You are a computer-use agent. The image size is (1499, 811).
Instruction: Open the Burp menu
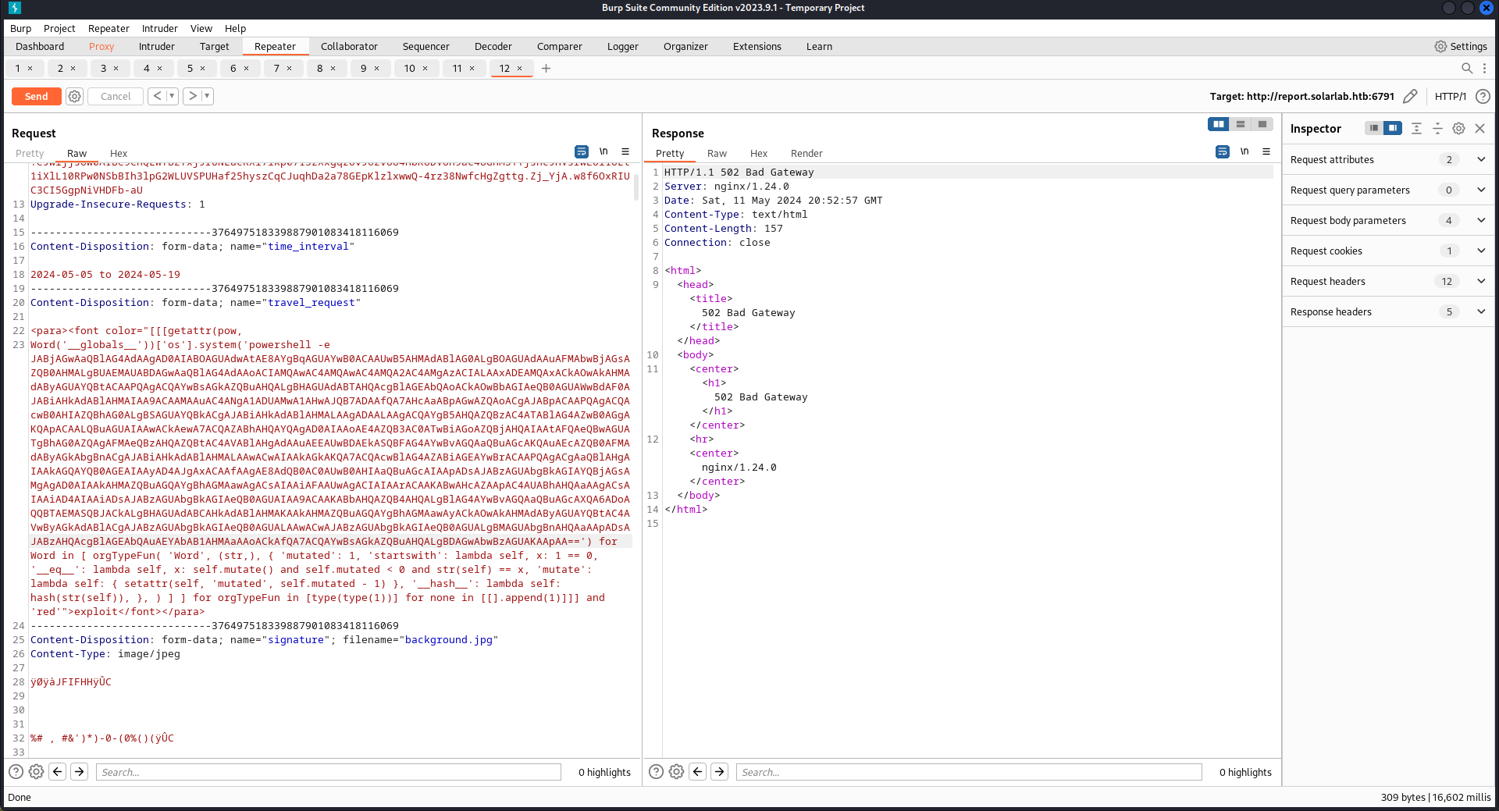point(21,28)
